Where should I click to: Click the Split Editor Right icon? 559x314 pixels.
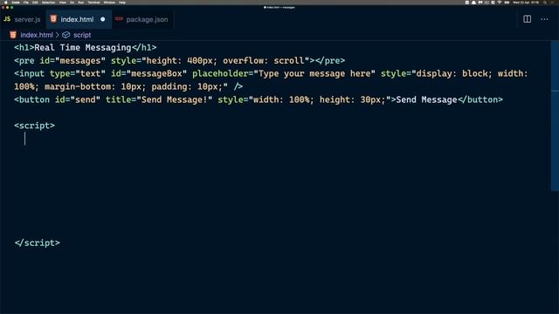pos(527,19)
